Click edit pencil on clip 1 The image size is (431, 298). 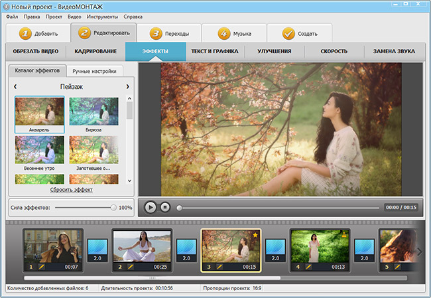pyautogui.click(x=42, y=267)
